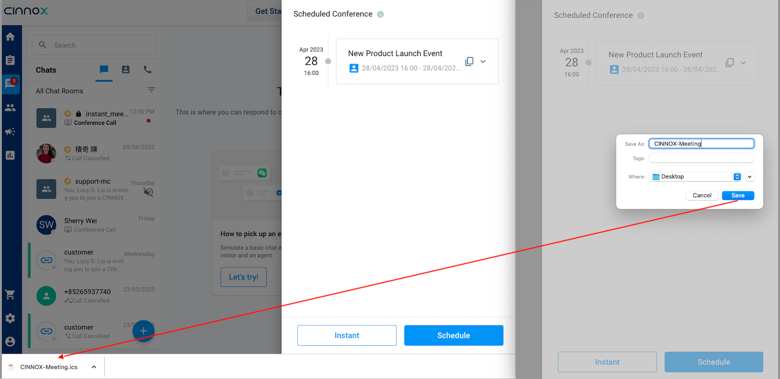Click the Save As filename field
Screen dimensions: 780x379
701,143
